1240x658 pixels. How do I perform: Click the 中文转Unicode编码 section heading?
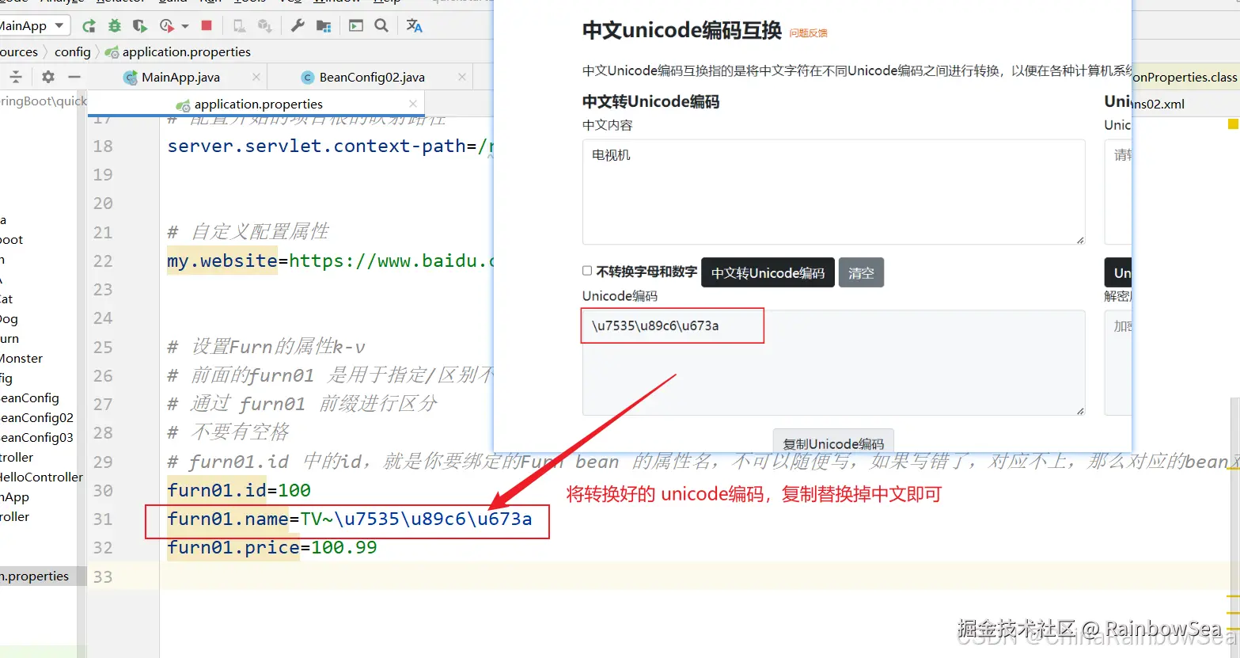coord(650,101)
